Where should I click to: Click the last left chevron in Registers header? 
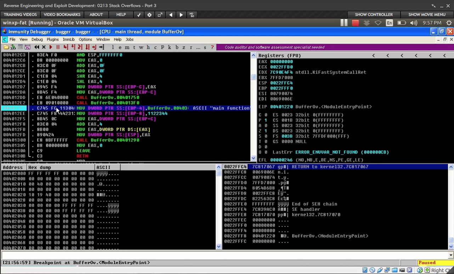(444, 55)
